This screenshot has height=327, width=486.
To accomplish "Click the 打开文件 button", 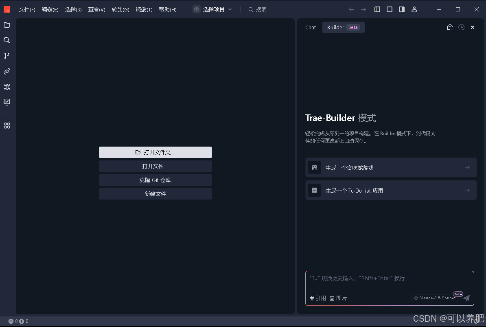I will pos(155,167).
